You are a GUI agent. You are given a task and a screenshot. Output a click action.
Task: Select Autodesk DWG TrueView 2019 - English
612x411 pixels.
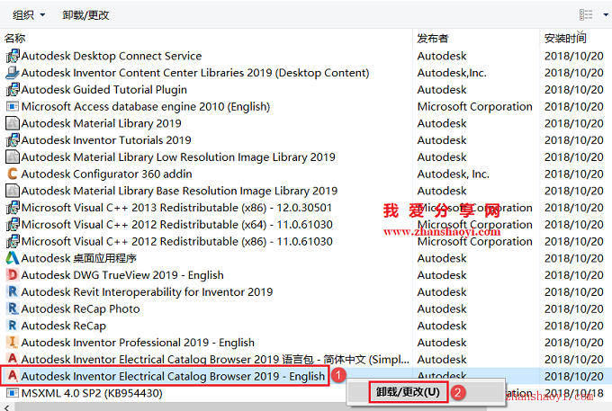pyautogui.click(x=122, y=275)
